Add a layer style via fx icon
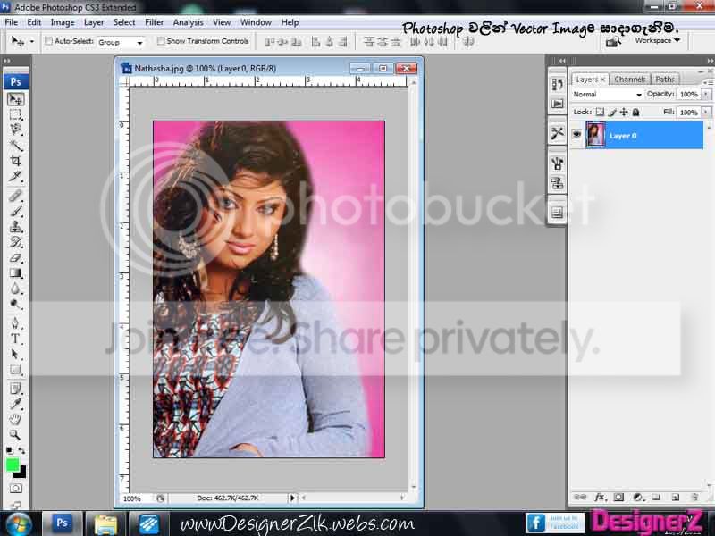The height and width of the screenshot is (536, 715). click(x=599, y=497)
